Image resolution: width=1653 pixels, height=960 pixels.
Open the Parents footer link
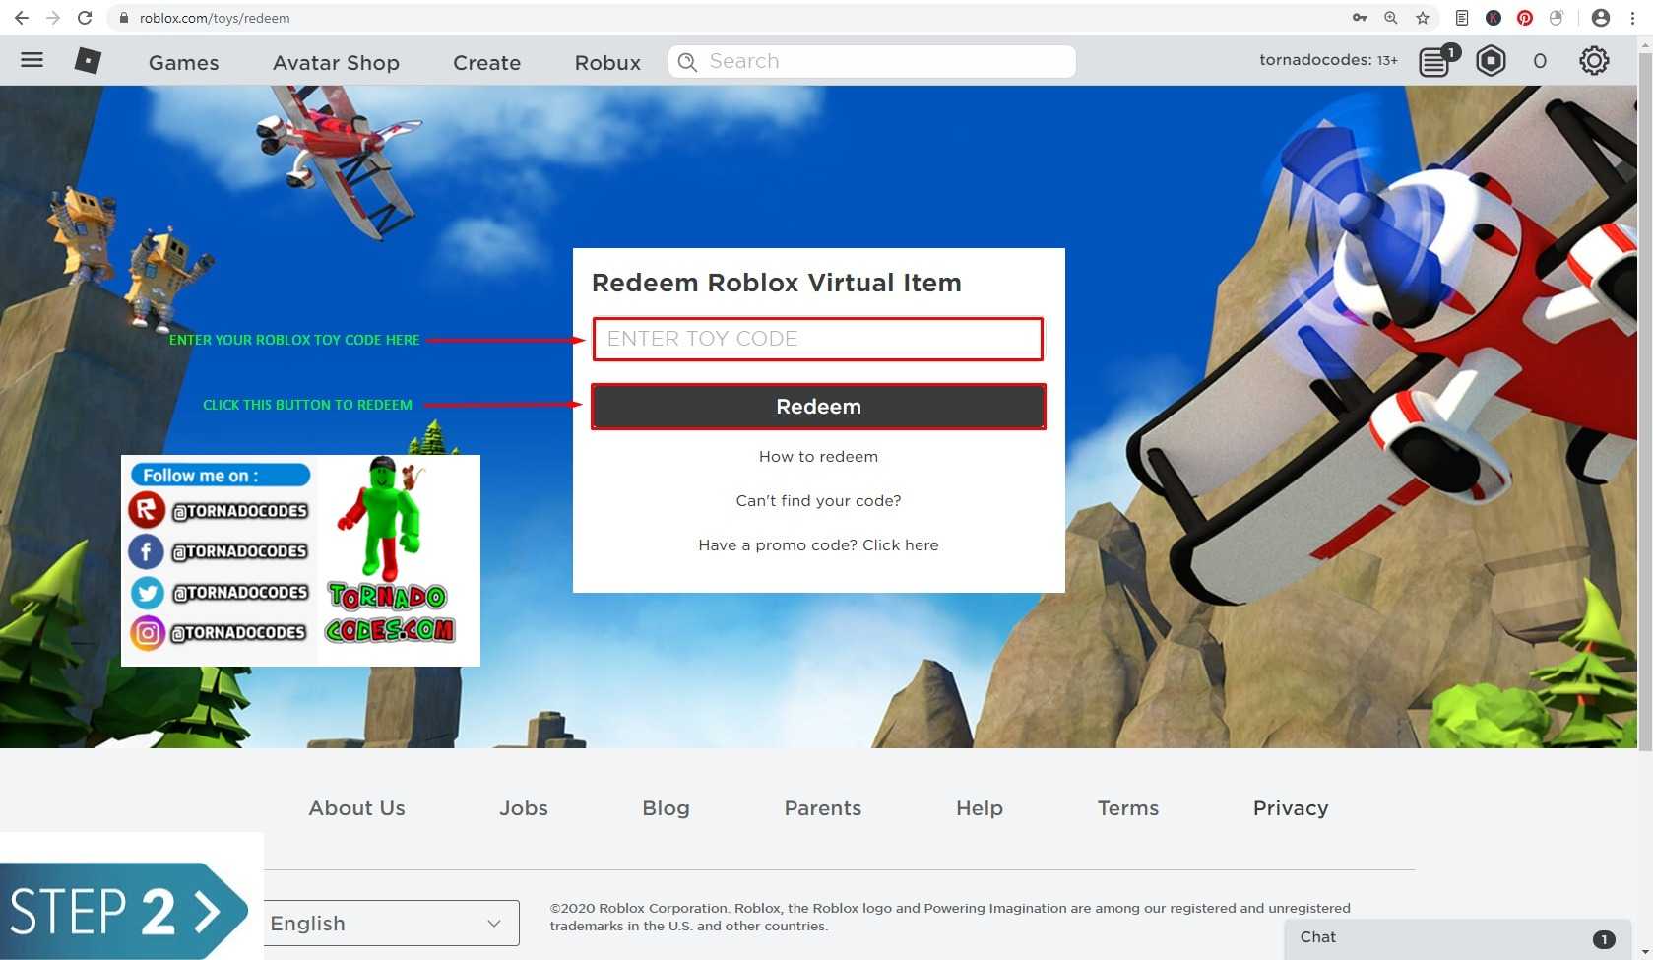click(822, 808)
